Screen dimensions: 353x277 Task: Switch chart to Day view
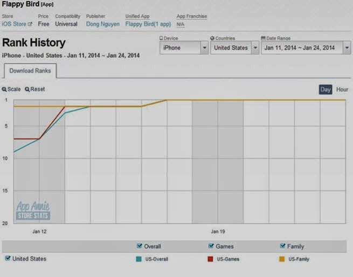[x=326, y=89]
